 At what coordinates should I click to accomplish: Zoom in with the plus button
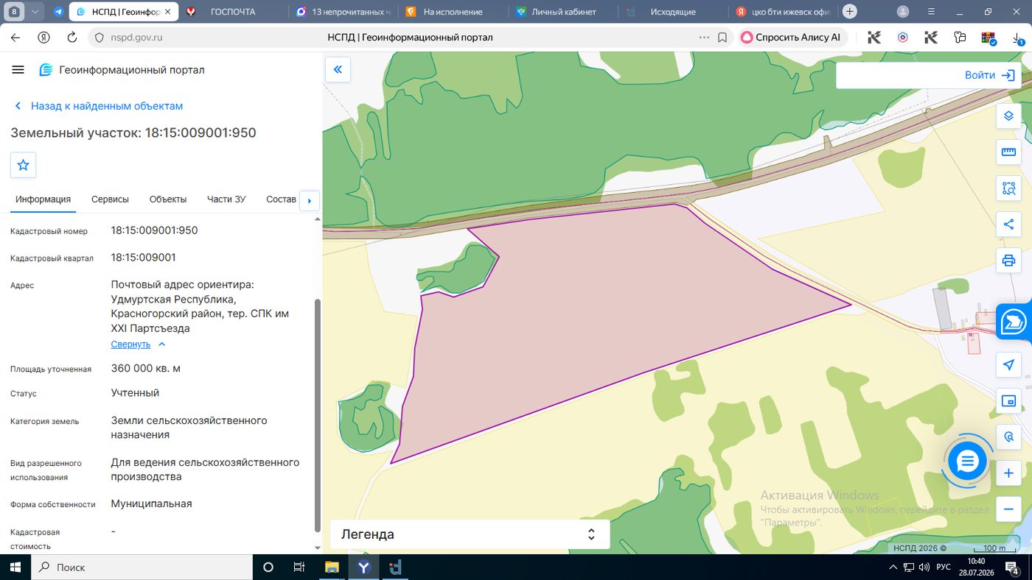(x=1008, y=473)
